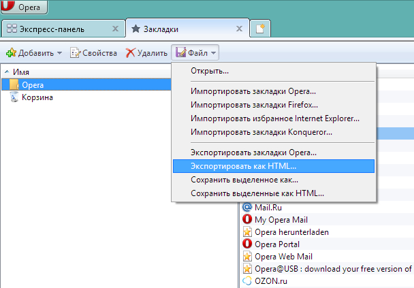Switch to the Экспресс-панель tab
414x288 pixels.
coord(63,29)
